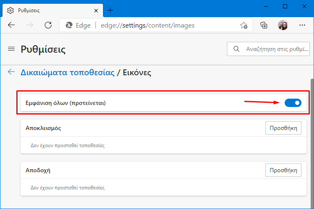Viewport: 314px width, 209px height.
Task: Click the Edge logo in address bar
Action: pyautogui.click(x=69, y=25)
